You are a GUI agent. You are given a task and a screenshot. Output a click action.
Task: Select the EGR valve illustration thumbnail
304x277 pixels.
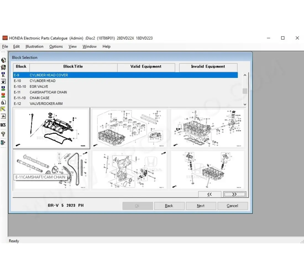207,128
